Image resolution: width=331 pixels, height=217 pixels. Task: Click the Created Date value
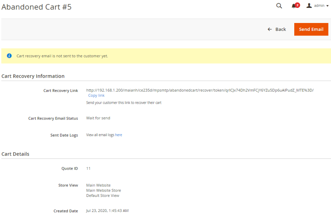107,211
